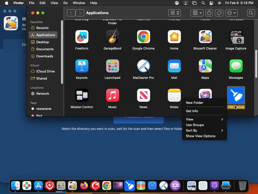
Task: Select the Music app icon
Action: 113,95
